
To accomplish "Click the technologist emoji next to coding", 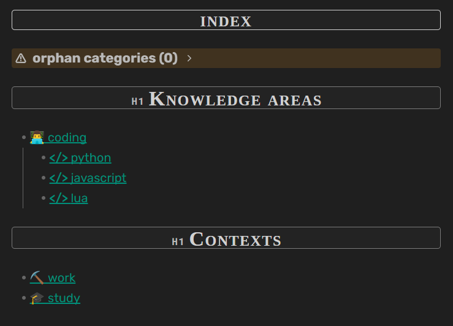I will 37,137.
